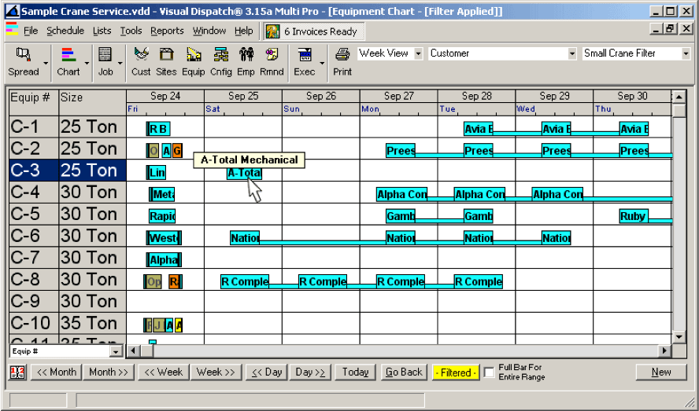Open the Exec toolbar icon

pos(305,62)
